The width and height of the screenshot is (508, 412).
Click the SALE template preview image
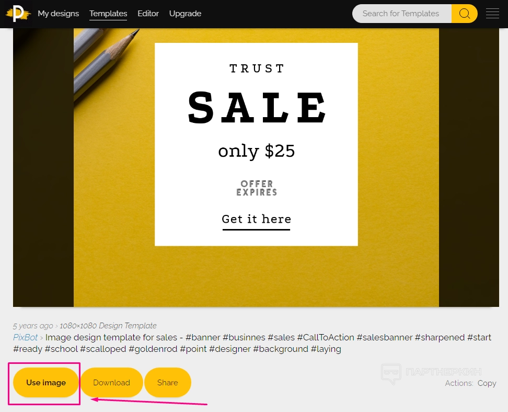pyautogui.click(x=256, y=167)
